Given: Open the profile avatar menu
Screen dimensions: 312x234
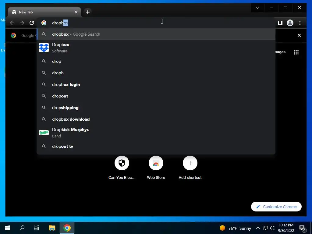Looking at the screenshot, I should tap(290, 23).
